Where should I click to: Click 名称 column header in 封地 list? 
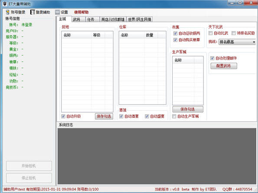point(76,35)
